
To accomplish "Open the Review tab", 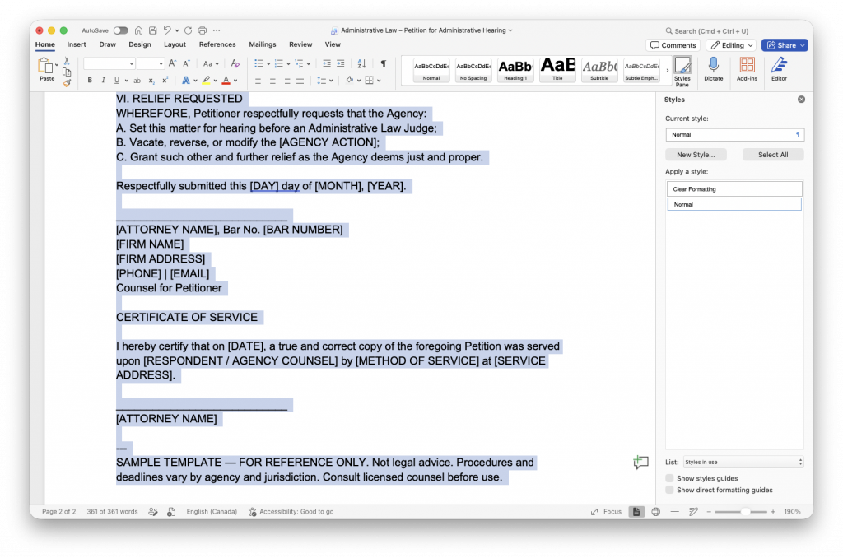I will 300,44.
